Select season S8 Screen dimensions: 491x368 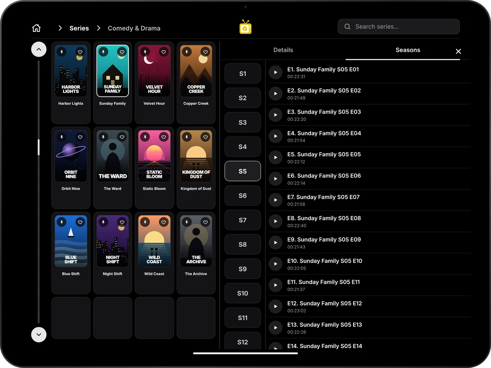tap(243, 245)
